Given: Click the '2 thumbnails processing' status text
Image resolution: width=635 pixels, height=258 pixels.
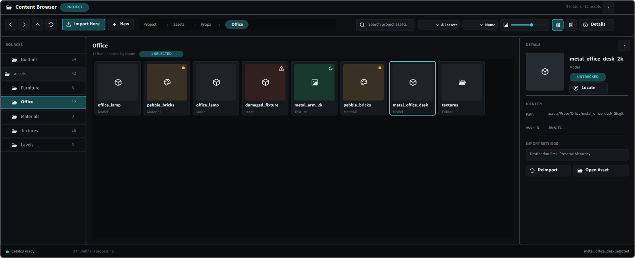Looking at the screenshot, I should tap(94, 252).
